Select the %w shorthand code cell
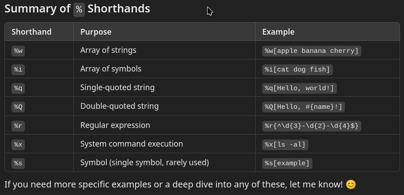404x195 pixels. (x=18, y=51)
